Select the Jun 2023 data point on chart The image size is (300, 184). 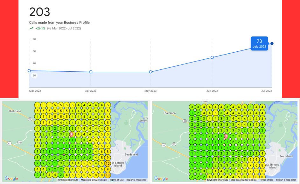coord(212,57)
